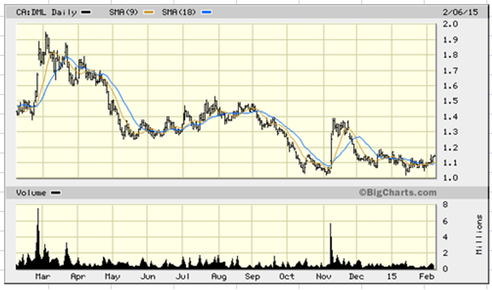Select the Aug month marker
492x290 pixels.
218,276
